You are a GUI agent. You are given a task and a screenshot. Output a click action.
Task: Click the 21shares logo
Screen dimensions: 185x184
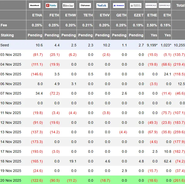[85, 5]
